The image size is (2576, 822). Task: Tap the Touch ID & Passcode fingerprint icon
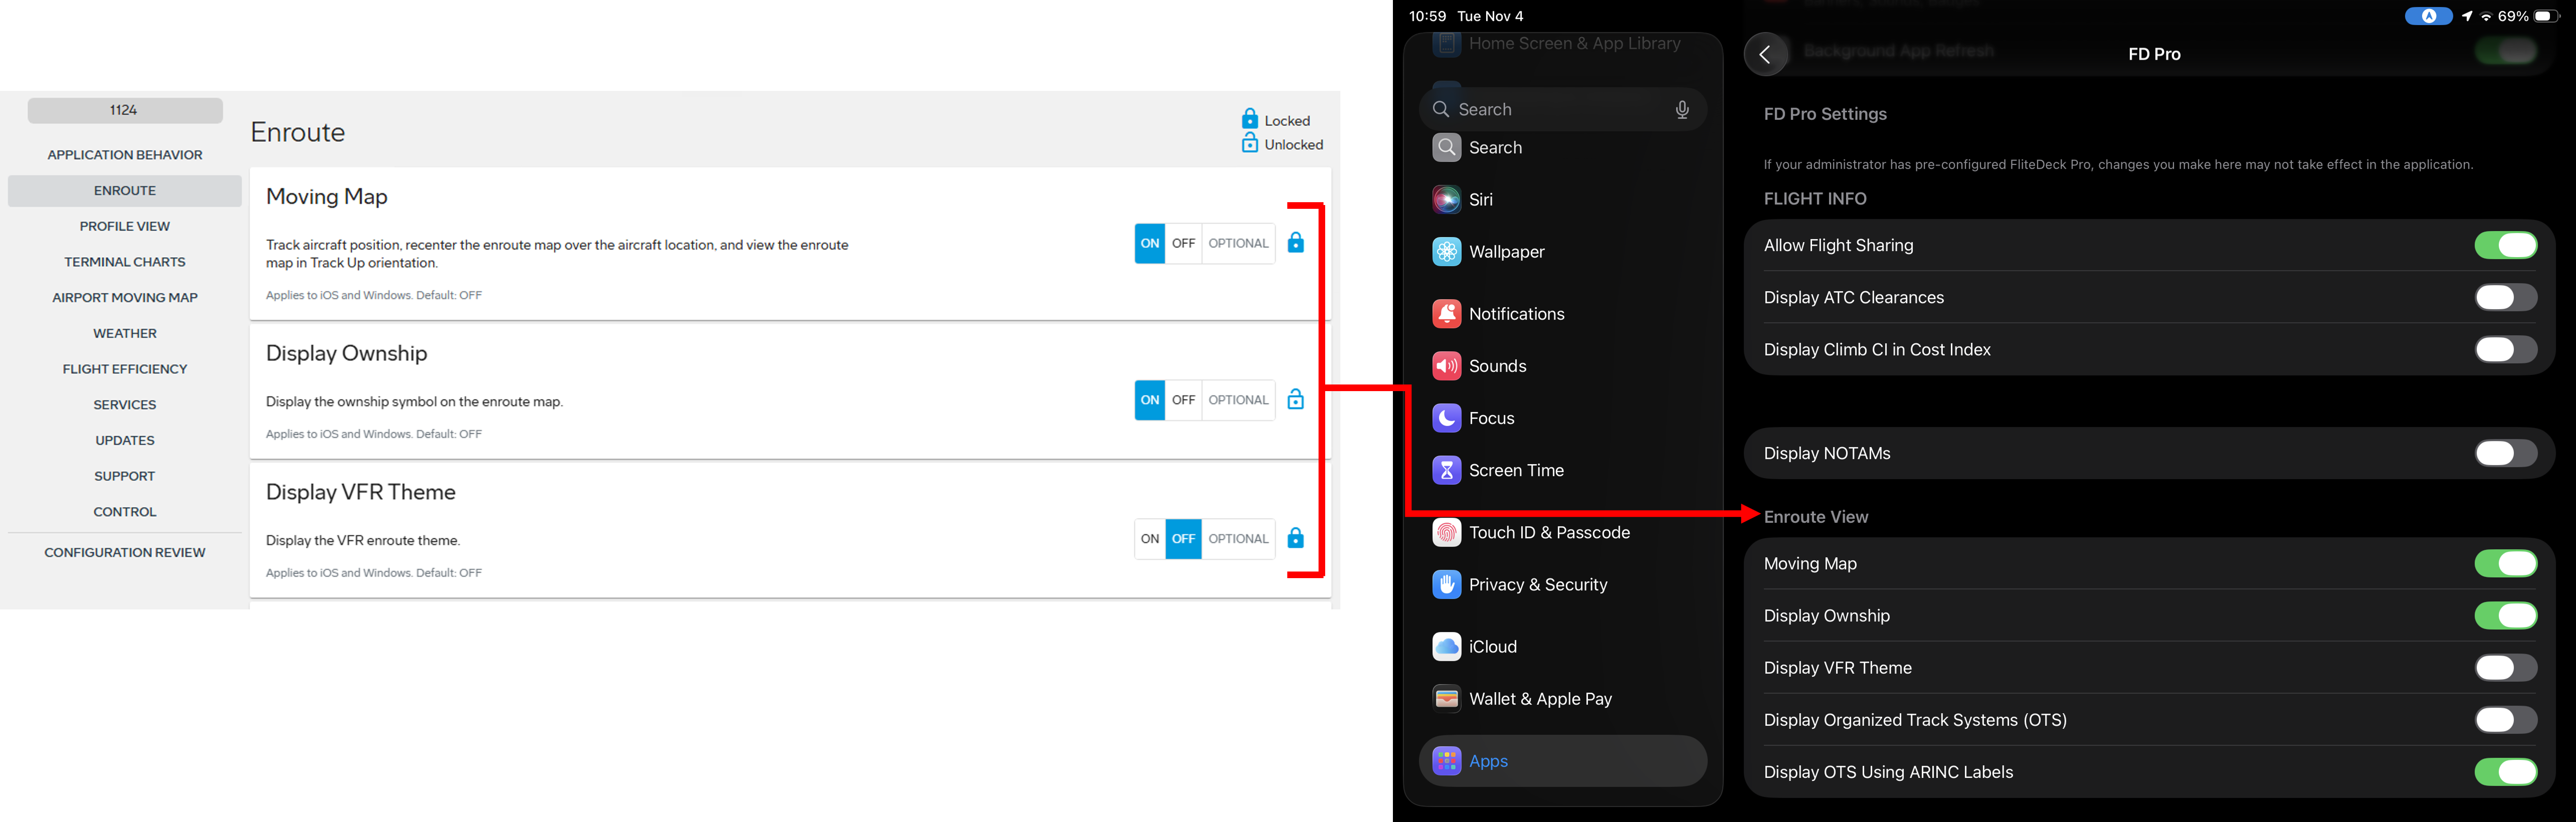pyautogui.click(x=1446, y=532)
